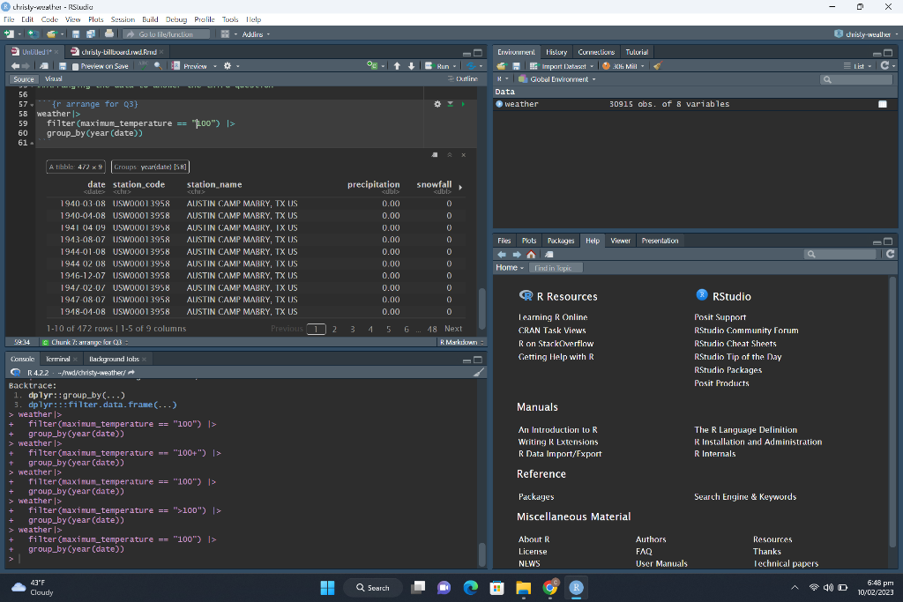Open the Addins dropdown menu
This screenshot has width=903, height=602.
255,34
